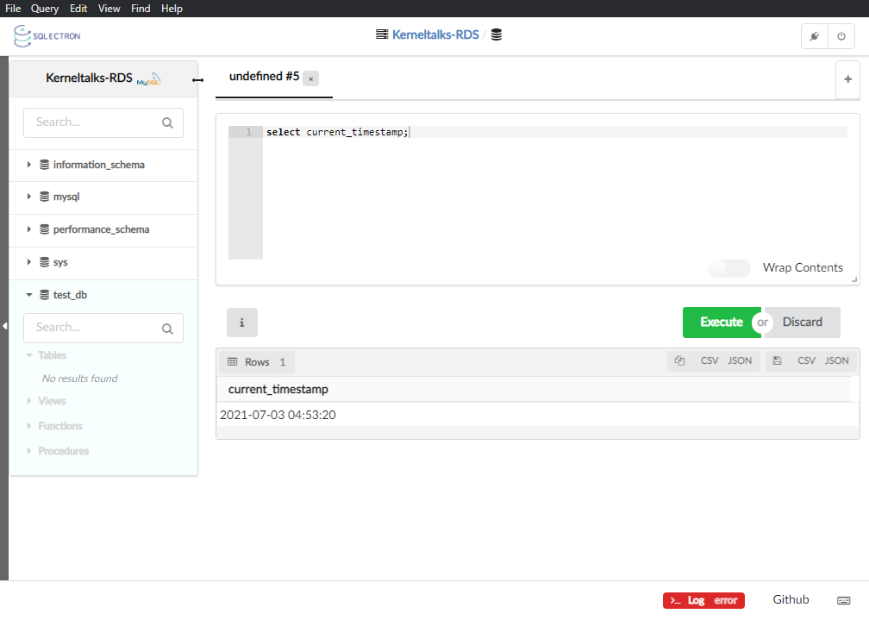Click the copy to clipboard icon

679,360
